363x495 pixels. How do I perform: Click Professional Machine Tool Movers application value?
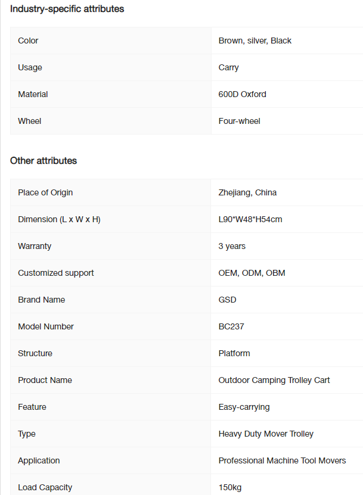[282, 461]
